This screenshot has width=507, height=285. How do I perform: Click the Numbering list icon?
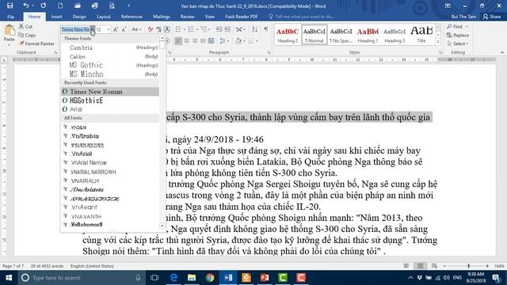coord(191,29)
